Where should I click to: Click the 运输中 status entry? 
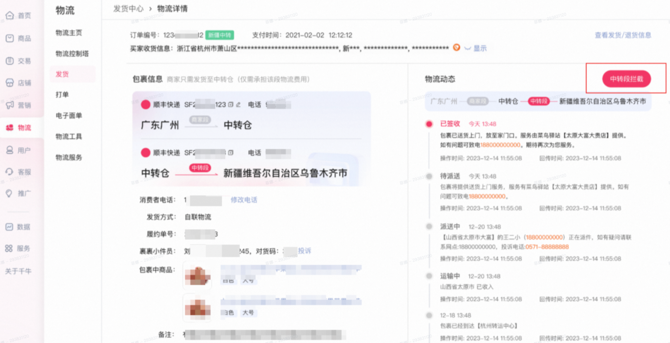(x=450, y=276)
